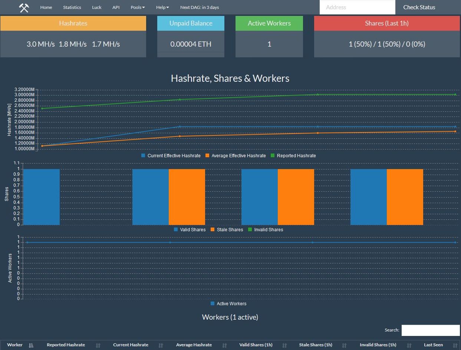Click the Address input field
The height and width of the screenshot is (350, 461).
pos(357,7)
